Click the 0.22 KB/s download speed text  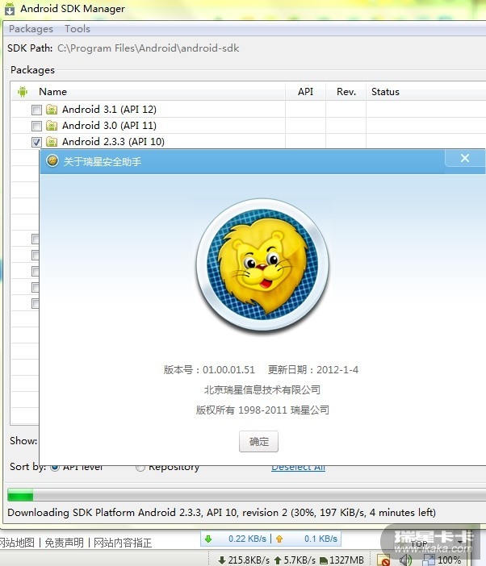coord(247,539)
